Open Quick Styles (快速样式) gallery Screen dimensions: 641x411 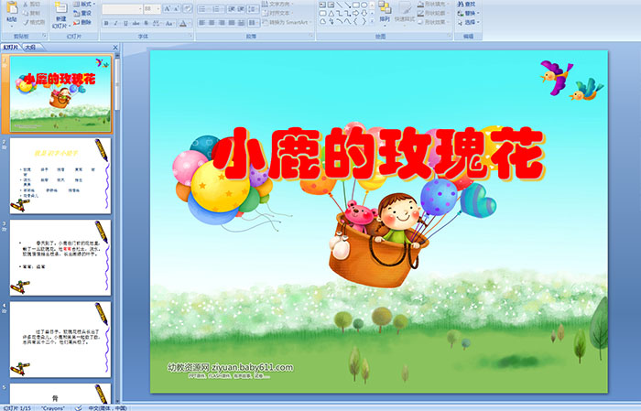pos(405,13)
